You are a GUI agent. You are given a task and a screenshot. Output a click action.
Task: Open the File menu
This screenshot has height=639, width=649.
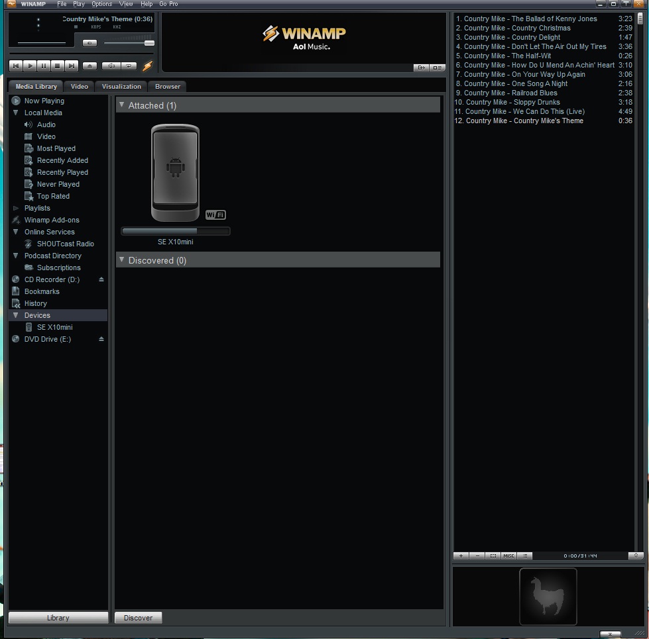62,4
